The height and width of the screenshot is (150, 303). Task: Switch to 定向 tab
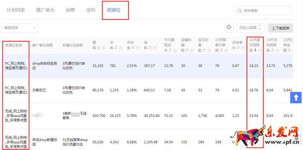click(91, 10)
